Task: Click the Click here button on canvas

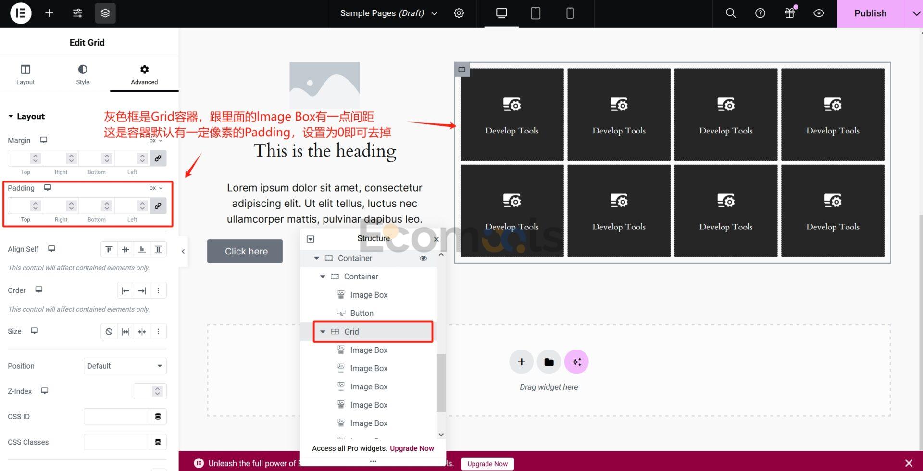Action: (x=245, y=251)
